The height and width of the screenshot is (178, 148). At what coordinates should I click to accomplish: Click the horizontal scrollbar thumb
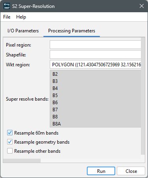[x=22, y=161]
